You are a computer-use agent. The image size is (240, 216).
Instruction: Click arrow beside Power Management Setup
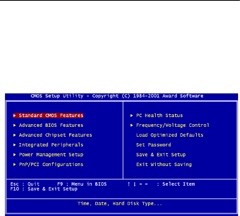[x=15, y=155]
